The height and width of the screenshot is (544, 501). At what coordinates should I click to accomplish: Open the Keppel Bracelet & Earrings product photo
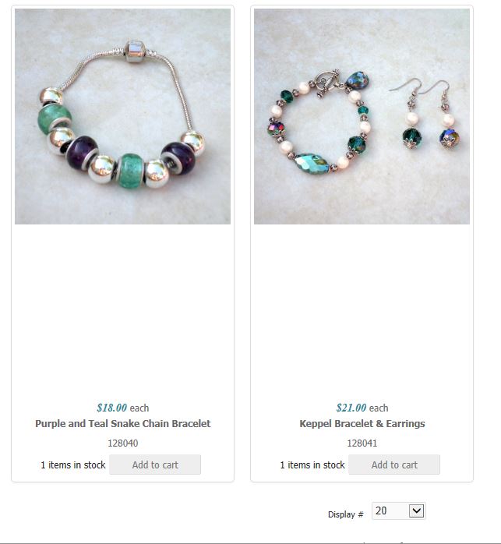coord(362,117)
